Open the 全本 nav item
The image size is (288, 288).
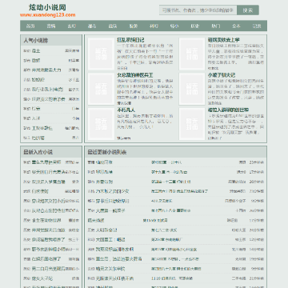tap(236, 26)
